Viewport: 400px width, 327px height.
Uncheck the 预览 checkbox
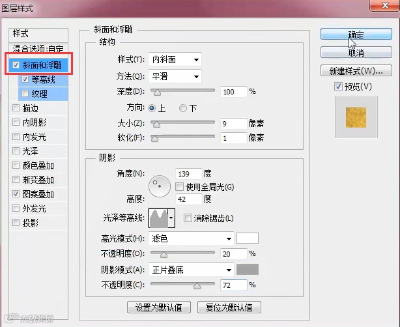[338, 87]
